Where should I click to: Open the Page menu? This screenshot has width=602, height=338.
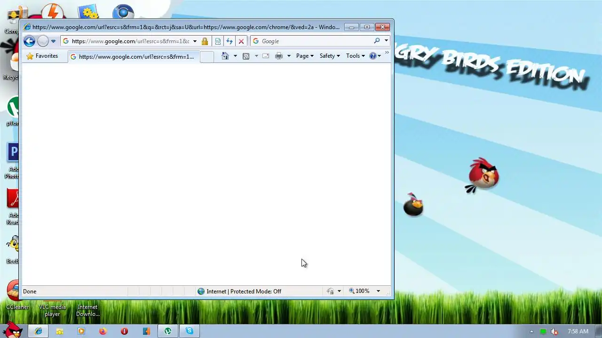point(305,56)
